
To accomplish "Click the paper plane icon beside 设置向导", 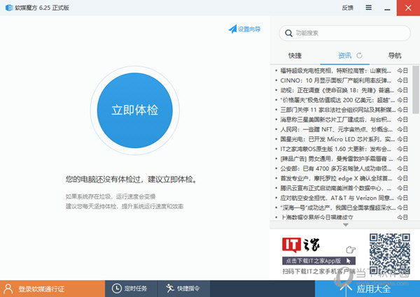I will pyautogui.click(x=232, y=29).
